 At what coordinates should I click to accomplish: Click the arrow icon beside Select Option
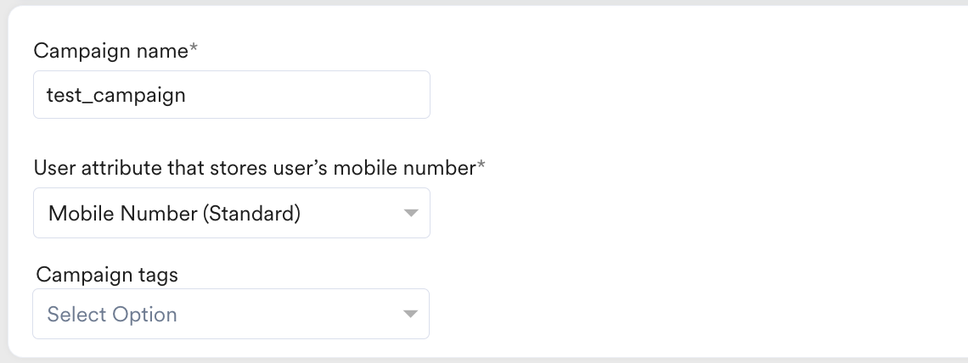click(x=411, y=315)
